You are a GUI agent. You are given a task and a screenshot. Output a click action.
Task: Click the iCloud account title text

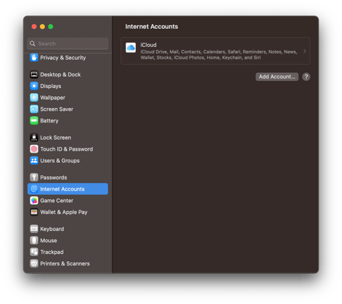click(148, 45)
